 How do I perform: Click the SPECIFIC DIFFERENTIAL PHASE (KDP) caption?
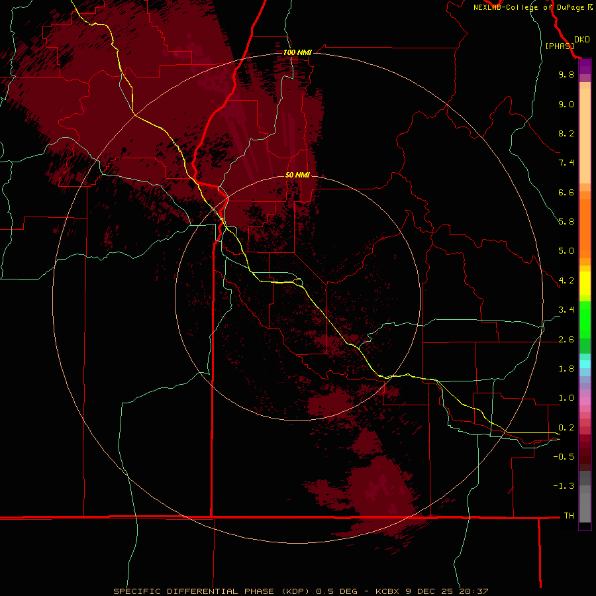click(213, 591)
